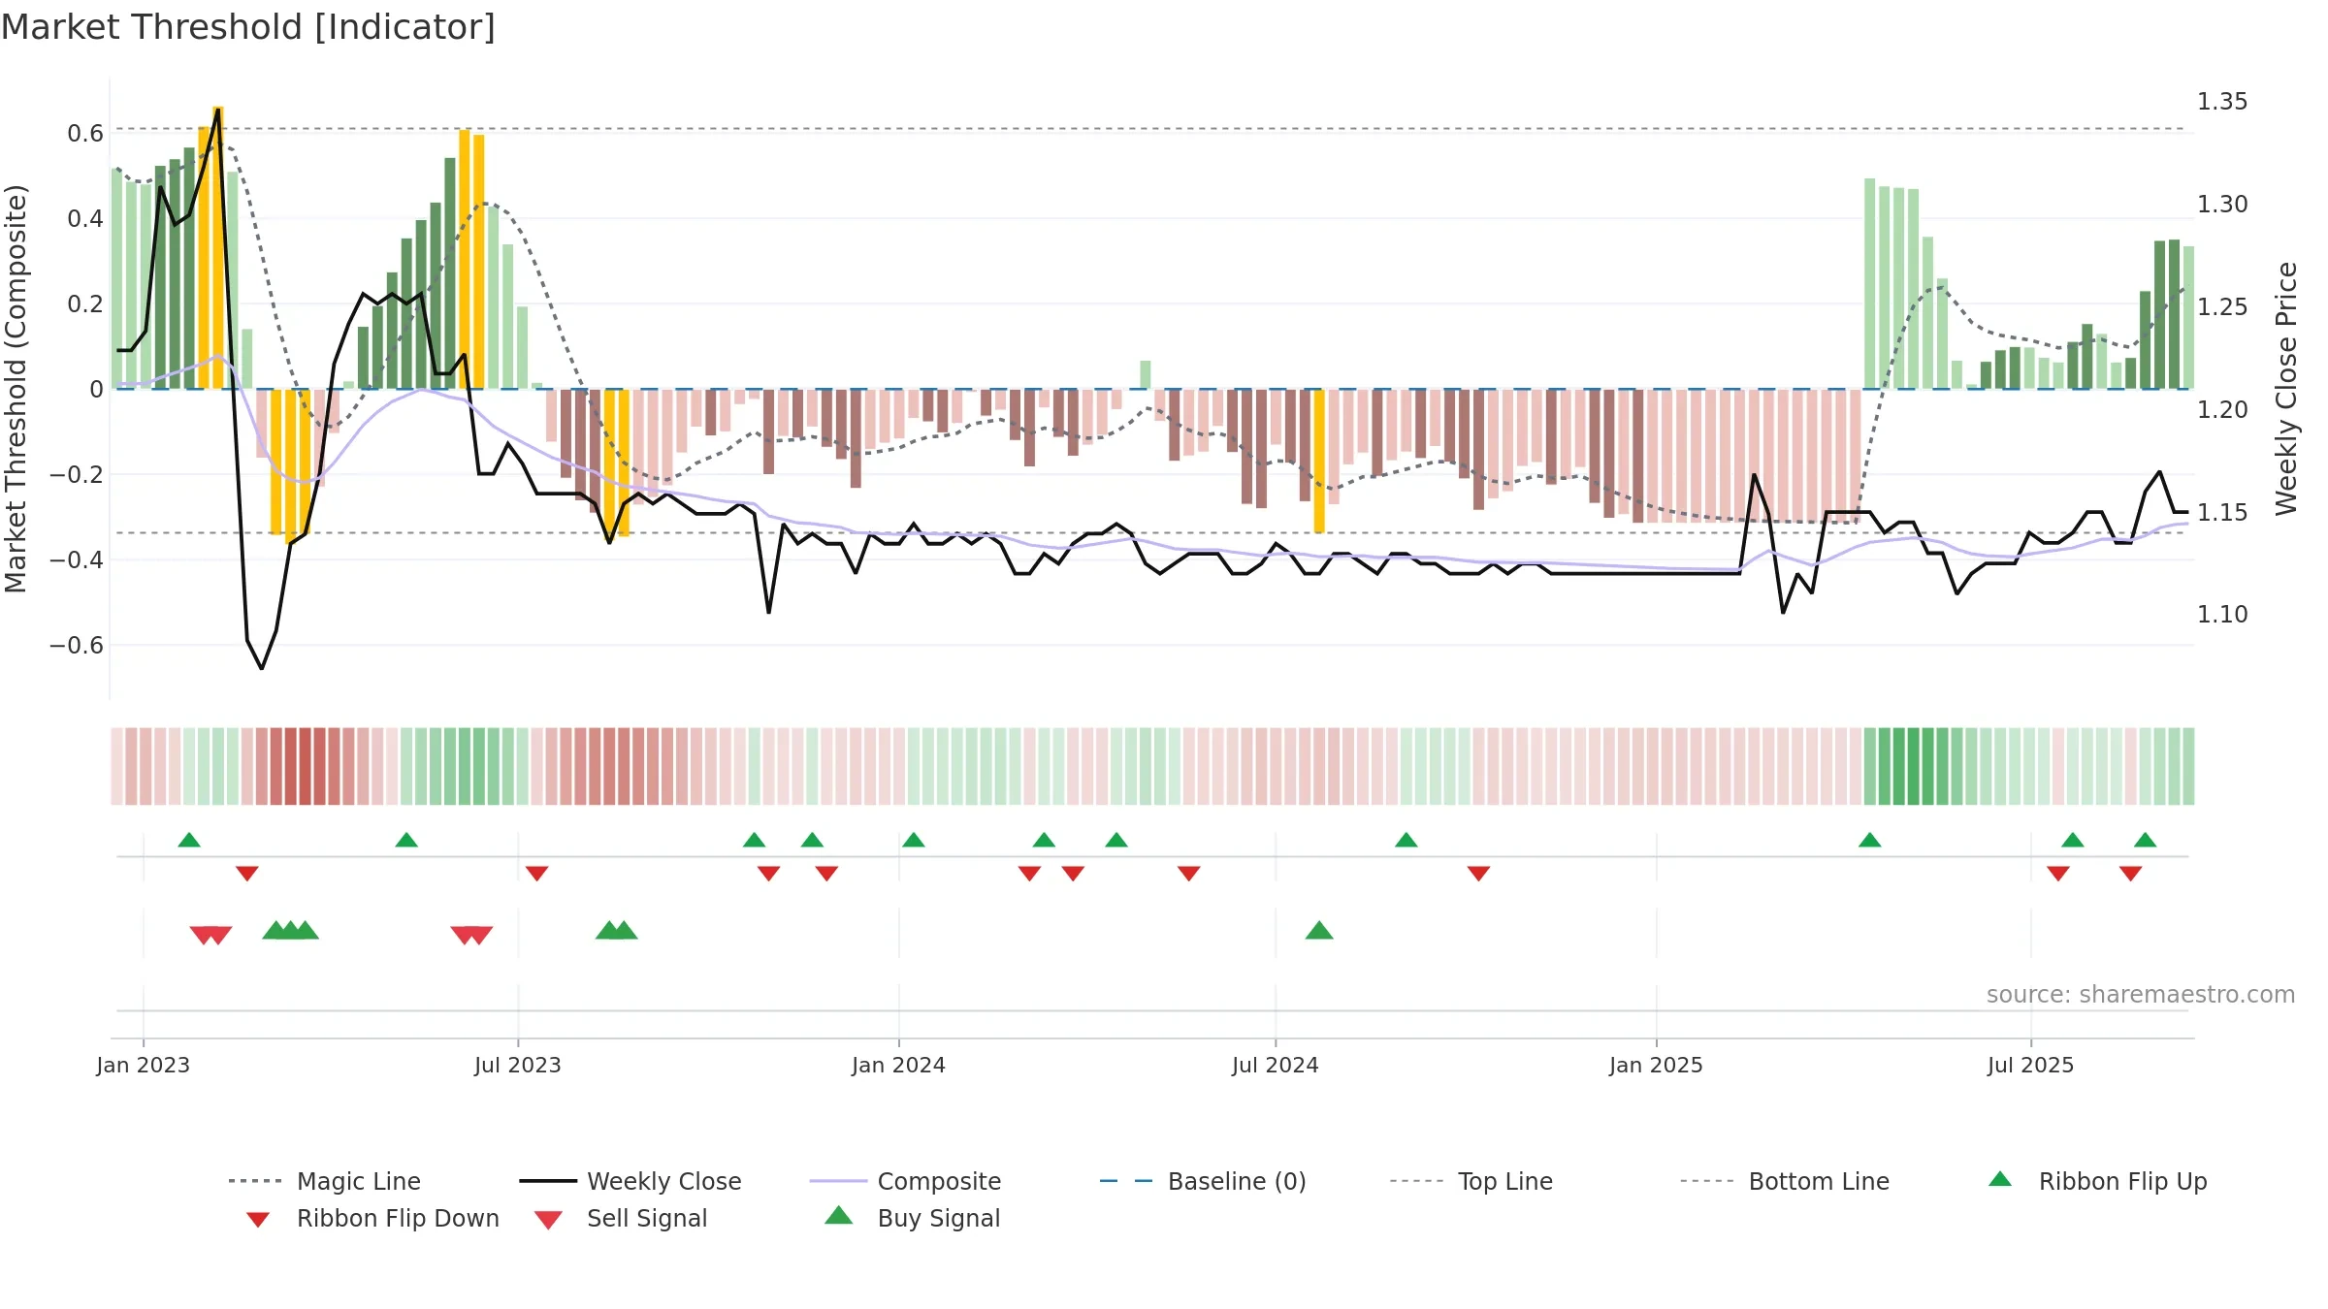Click the −0.6 left-axis tick label

point(77,646)
